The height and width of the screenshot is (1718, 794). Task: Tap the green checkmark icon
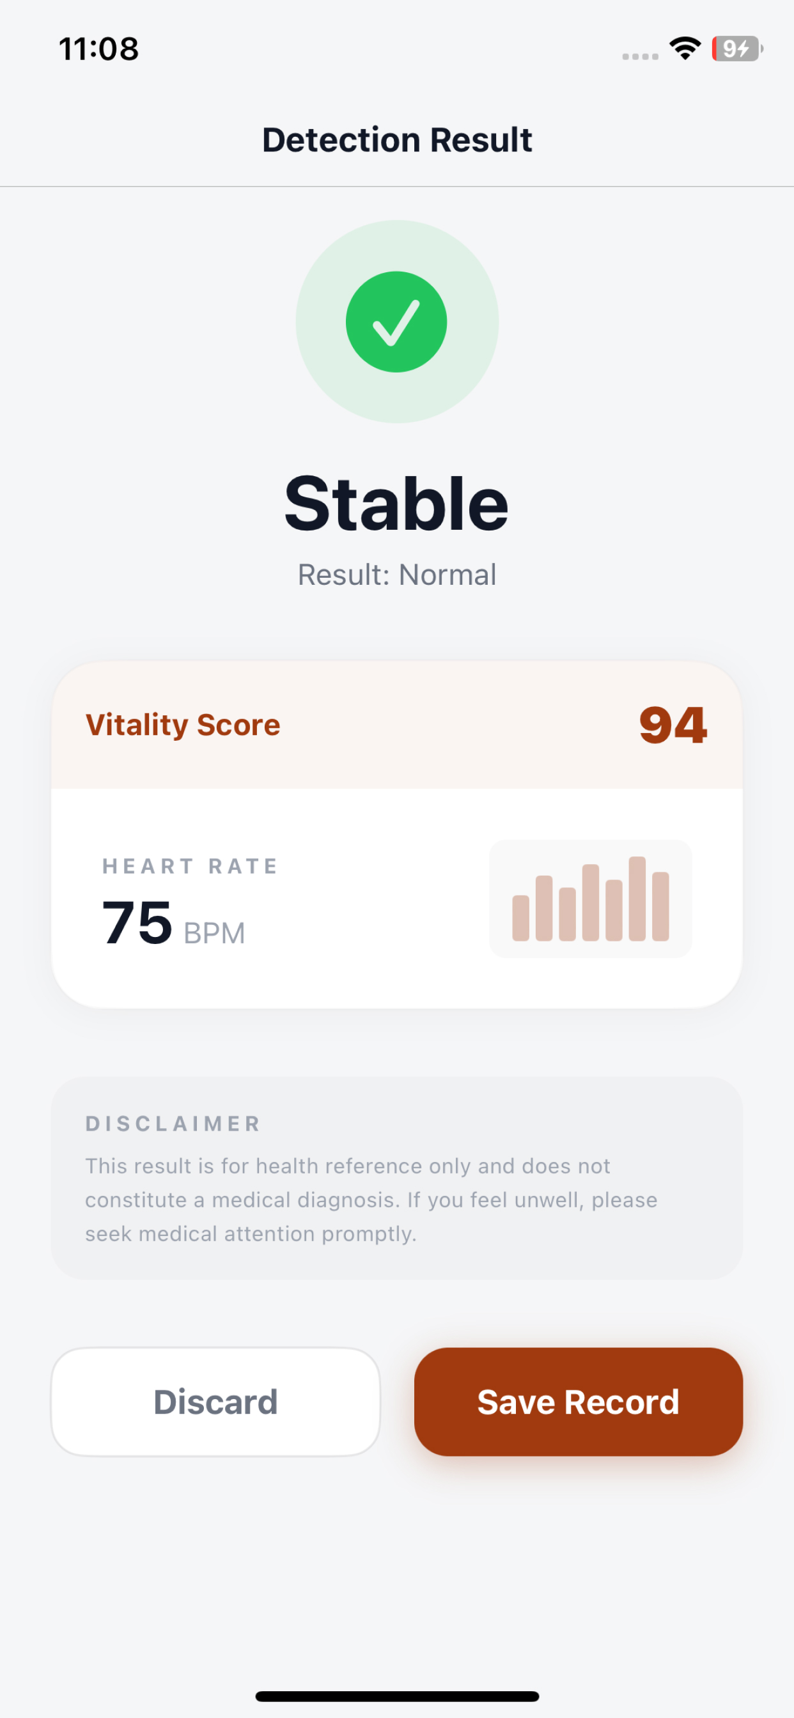396,321
